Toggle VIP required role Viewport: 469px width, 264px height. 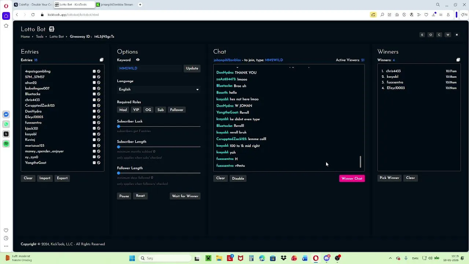[x=136, y=110]
